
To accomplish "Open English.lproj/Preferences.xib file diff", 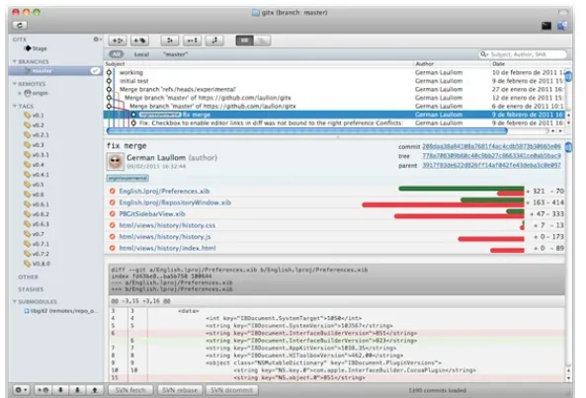I will 164,192.
